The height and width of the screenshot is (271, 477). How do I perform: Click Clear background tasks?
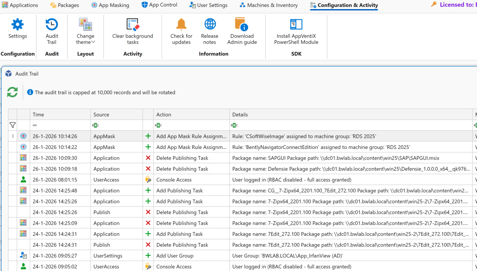(x=133, y=31)
